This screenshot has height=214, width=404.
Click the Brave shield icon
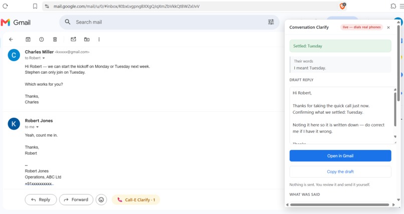tap(342, 6)
